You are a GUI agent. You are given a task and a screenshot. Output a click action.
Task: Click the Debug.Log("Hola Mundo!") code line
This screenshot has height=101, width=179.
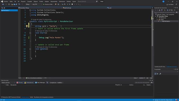click(51, 38)
